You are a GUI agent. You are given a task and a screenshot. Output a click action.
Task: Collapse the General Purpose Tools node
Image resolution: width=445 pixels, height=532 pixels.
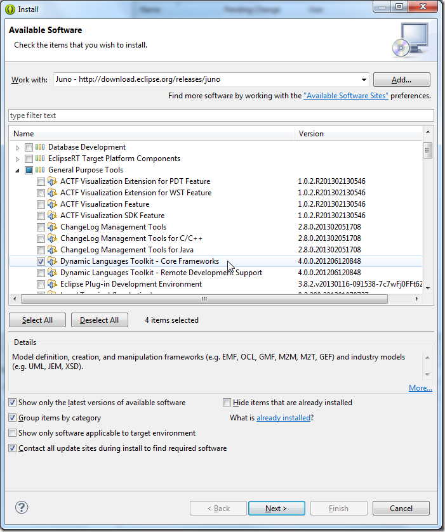pos(17,171)
